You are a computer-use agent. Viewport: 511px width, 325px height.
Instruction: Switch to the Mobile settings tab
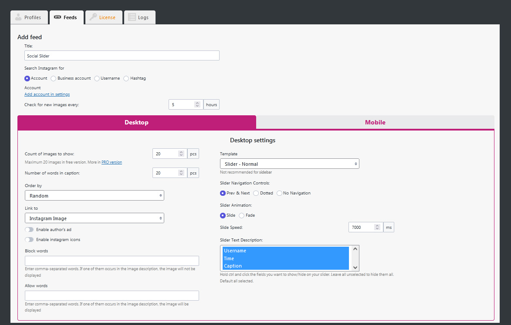(x=375, y=122)
